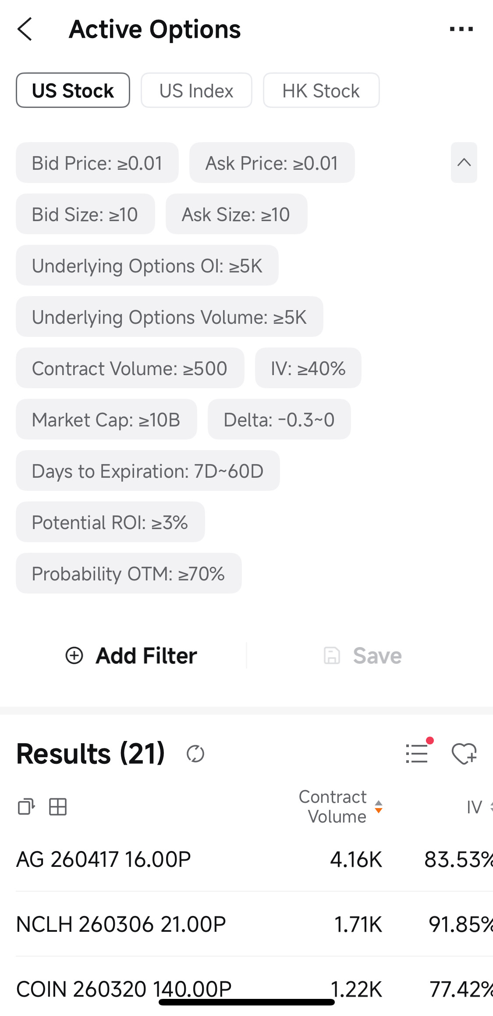Tap the Add Filter button
Screen dimensions: 493x1016
[x=131, y=655]
